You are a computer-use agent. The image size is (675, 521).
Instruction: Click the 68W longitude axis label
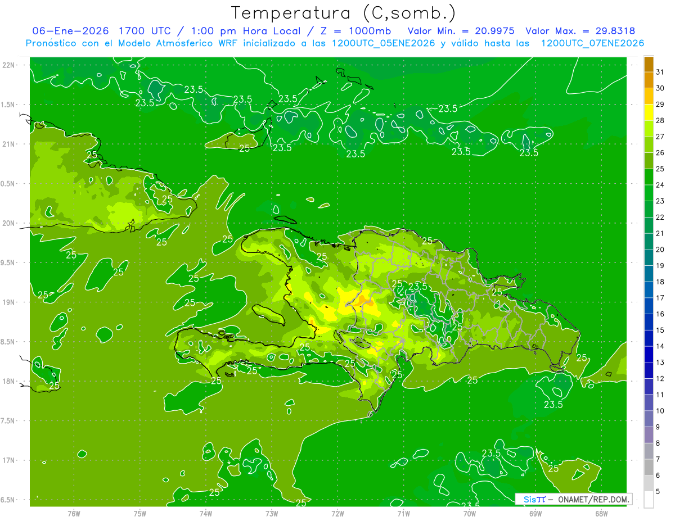(x=601, y=513)
